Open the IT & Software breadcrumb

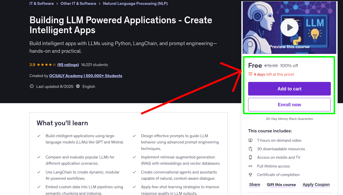[x=41, y=3]
